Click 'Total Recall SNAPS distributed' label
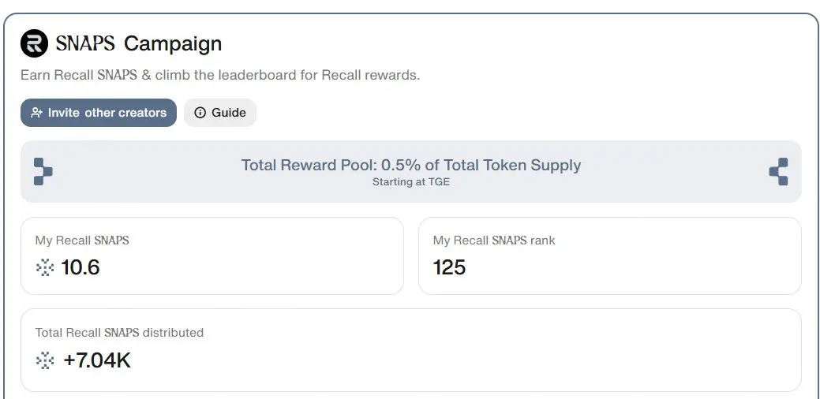820x399 pixels. coord(119,332)
